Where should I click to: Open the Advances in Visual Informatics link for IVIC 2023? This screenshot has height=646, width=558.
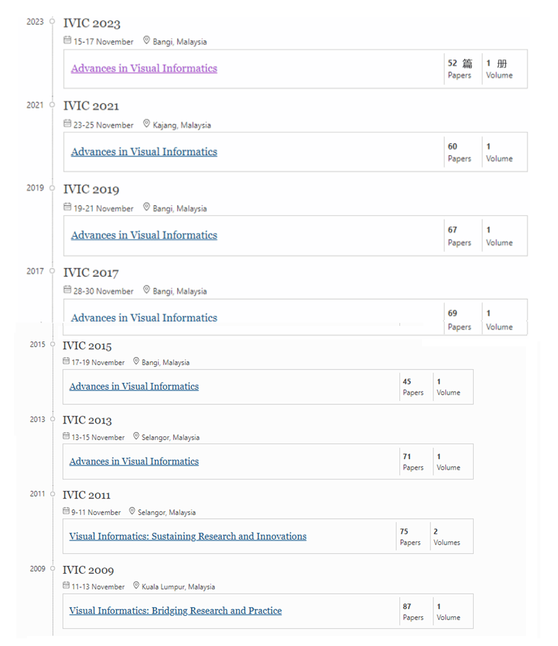(144, 69)
